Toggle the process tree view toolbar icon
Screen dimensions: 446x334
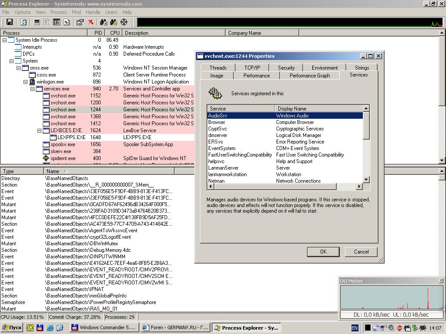46,22
